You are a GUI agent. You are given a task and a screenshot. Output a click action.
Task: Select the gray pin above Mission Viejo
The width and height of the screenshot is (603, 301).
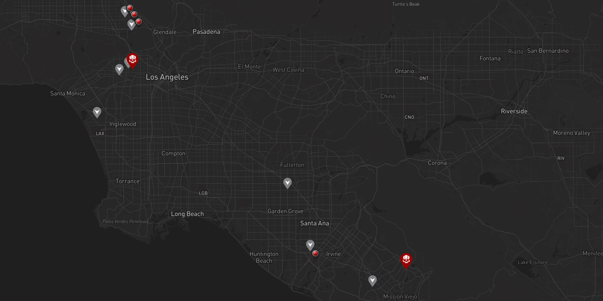(x=372, y=280)
